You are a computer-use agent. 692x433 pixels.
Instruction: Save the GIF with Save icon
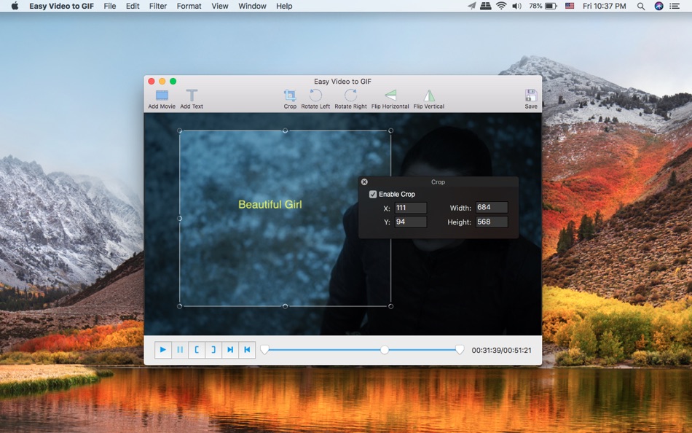(531, 96)
